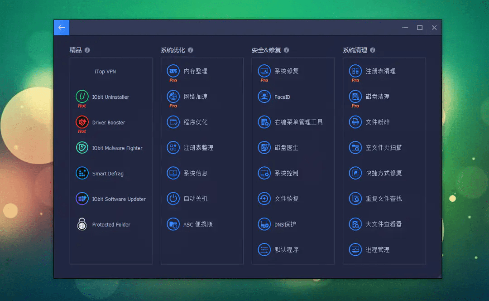Screen dimensions: 489x301
Task: Select the 内存整理 memory icon
Action: tap(173, 71)
